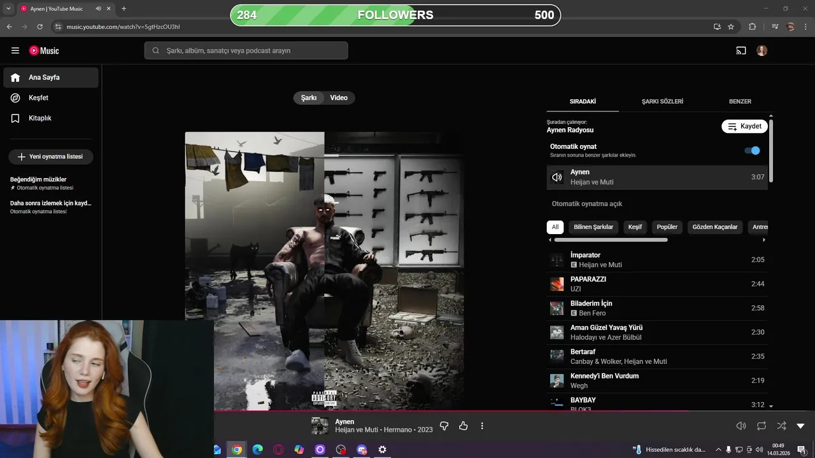Select the Şarkı mode toggle

[309, 98]
